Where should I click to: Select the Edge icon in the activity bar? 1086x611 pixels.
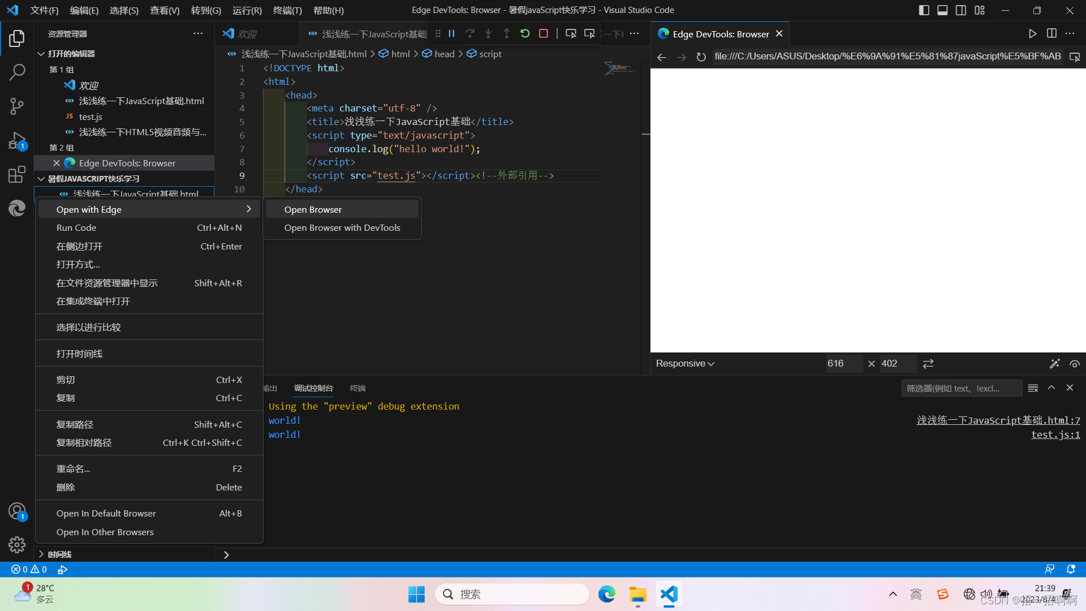(x=16, y=208)
